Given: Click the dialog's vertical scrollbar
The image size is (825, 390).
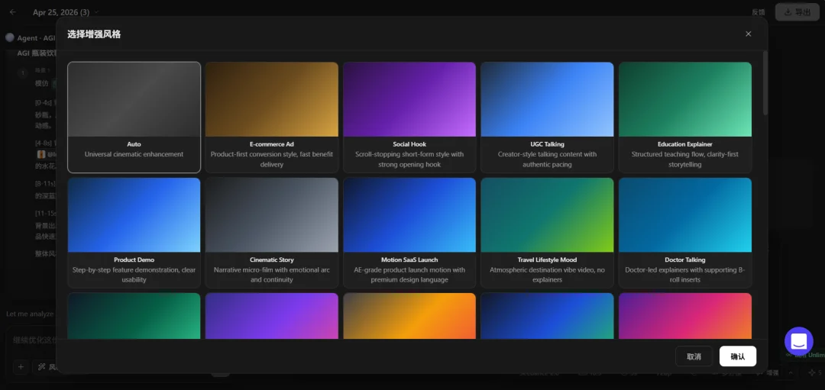Looking at the screenshot, I should pos(765,84).
